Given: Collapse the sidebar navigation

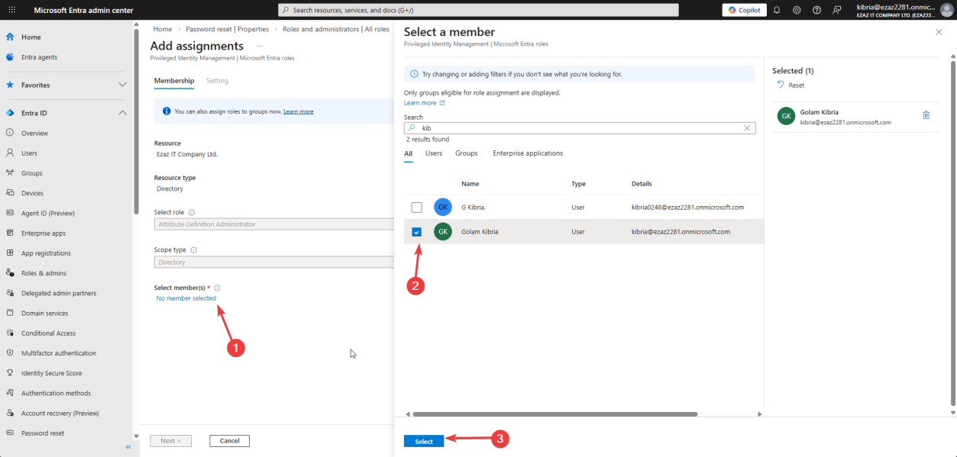Looking at the screenshot, I should tap(128, 447).
